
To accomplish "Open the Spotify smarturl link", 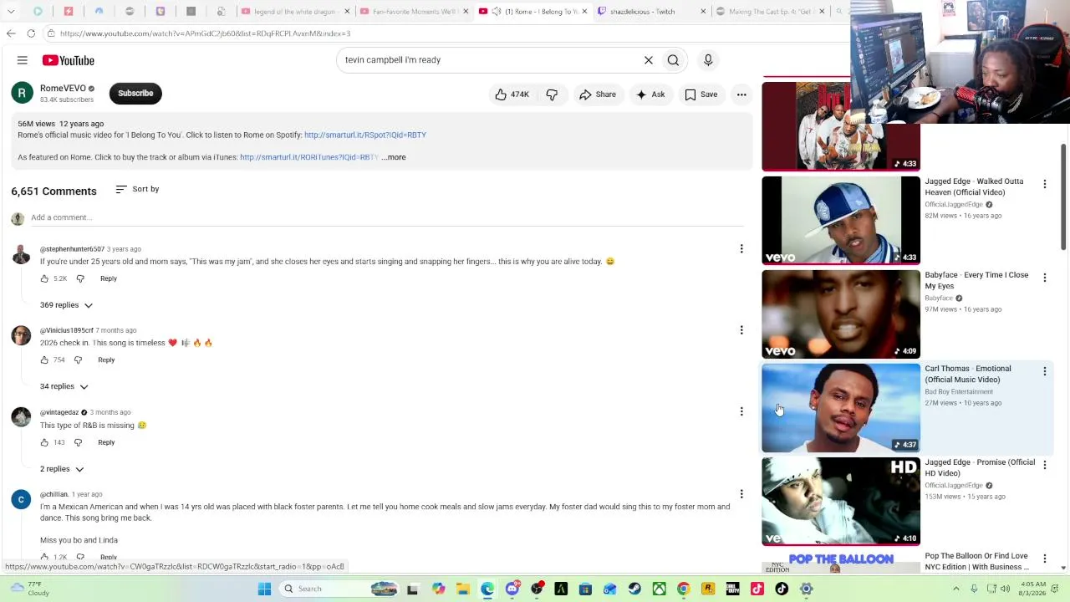I will [x=365, y=135].
